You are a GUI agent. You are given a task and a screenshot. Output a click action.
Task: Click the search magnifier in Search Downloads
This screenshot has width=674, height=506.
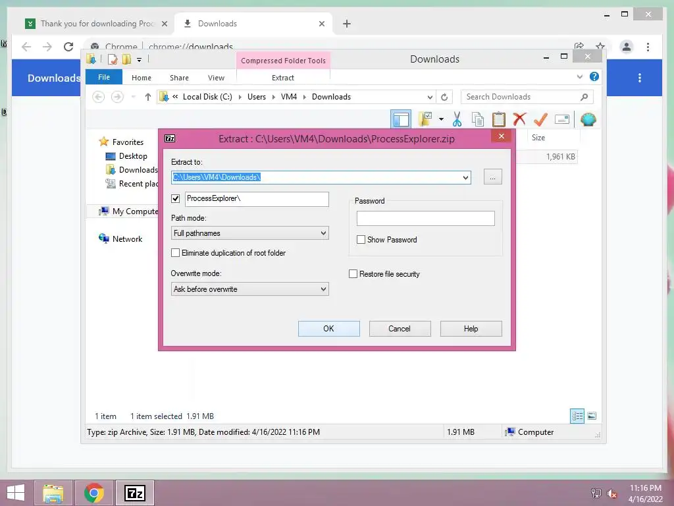pos(584,97)
